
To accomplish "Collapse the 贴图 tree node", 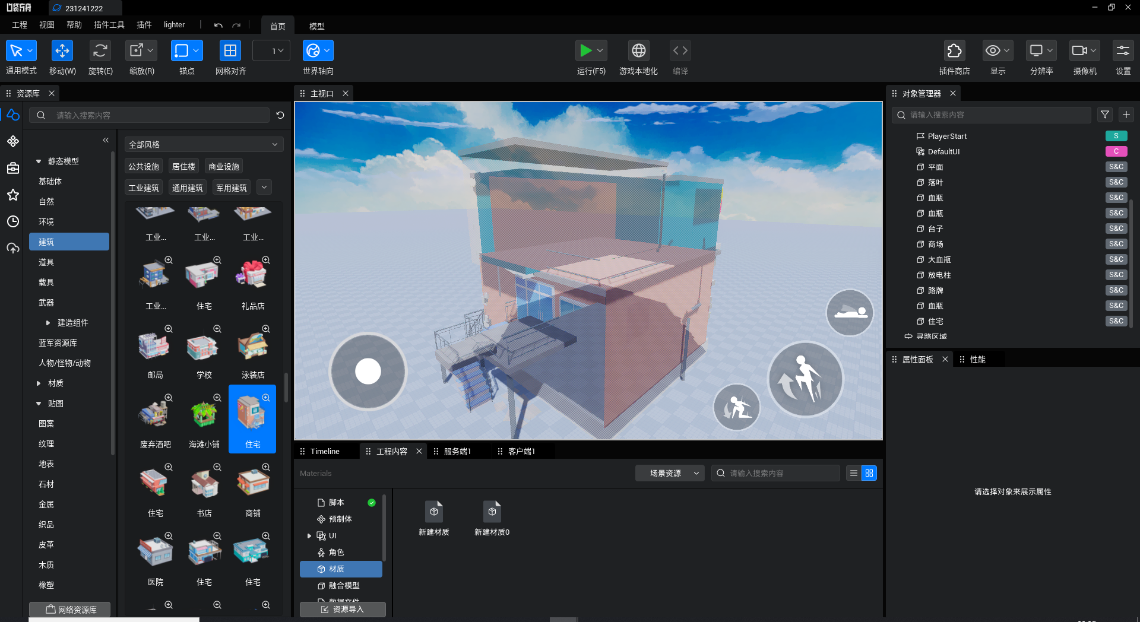I will tap(39, 404).
